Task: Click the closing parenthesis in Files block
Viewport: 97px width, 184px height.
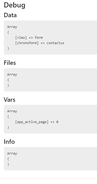Action: pyautogui.click(x=8, y=85)
